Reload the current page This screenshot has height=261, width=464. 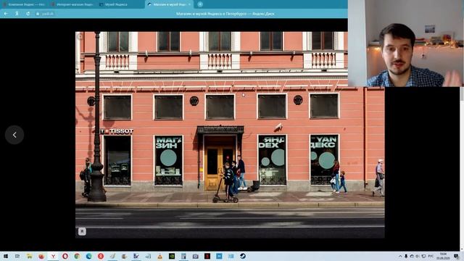(28, 14)
